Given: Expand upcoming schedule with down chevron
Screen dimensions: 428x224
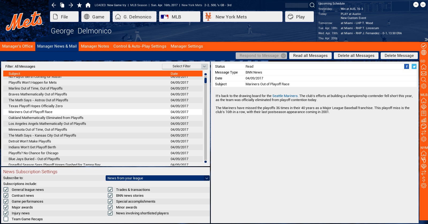Looking at the screenshot, I should [x=423, y=5].
